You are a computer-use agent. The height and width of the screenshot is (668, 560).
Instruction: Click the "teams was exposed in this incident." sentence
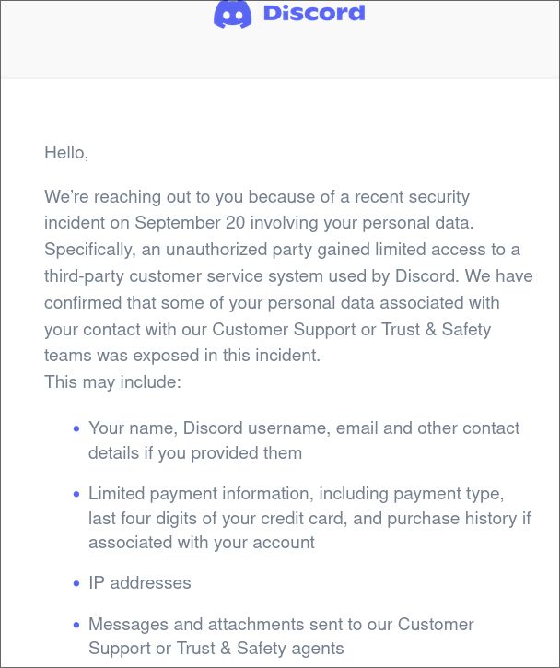tap(182, 356)
